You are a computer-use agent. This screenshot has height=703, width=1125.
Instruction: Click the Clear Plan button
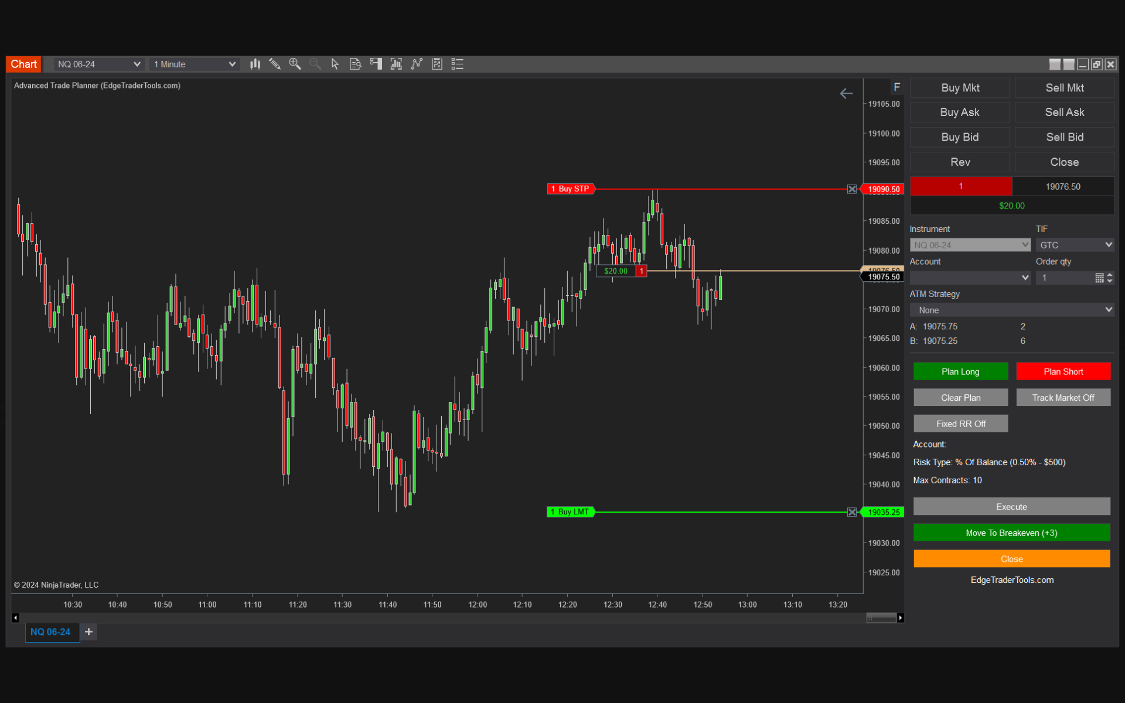960,398
